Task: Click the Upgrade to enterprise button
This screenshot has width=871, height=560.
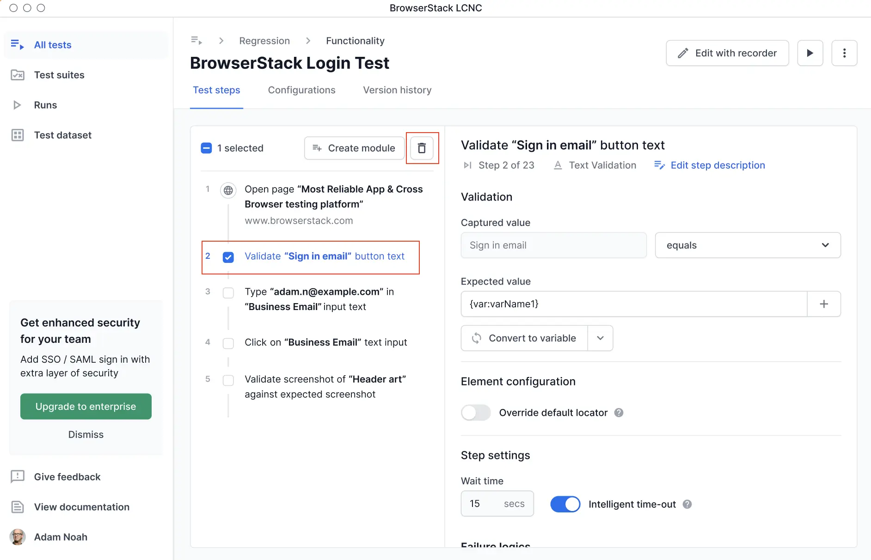Action: 86,407
